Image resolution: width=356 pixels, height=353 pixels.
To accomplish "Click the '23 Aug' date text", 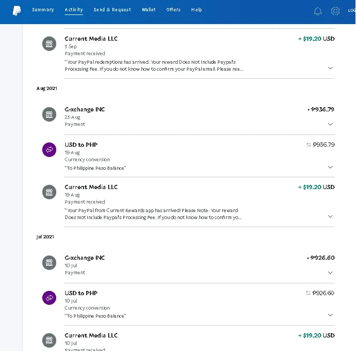I will [x=72, y=117].
